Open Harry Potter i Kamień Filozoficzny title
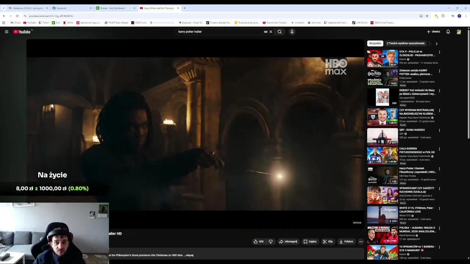Viewport: 470px width, 264px height. (x=417, y=170)
